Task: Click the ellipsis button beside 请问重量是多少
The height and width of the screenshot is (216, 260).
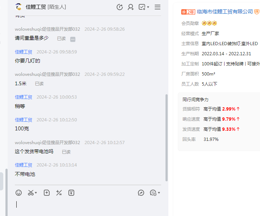Action: tap(73, 39)
